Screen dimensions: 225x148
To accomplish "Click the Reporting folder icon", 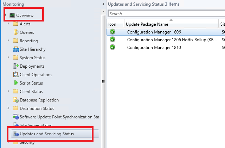I will pos(15,41).
